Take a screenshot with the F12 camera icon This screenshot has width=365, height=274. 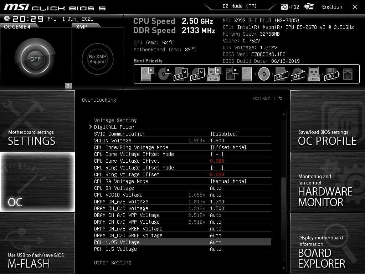(284, 7)
